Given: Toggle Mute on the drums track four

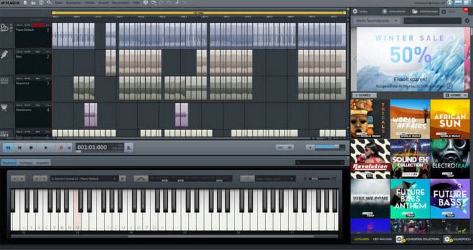Looking at the screenshot, I should 27,105.
